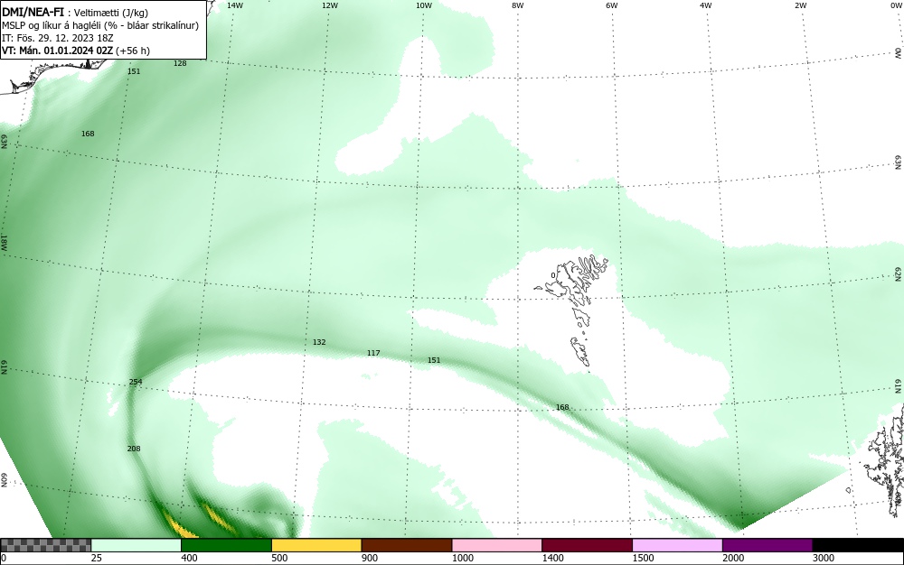Viewport: 904px width, 565px height.
Task: Select the brown 900–1000 legend swatch
Action: pyautogui.click(x=407, y=545)
